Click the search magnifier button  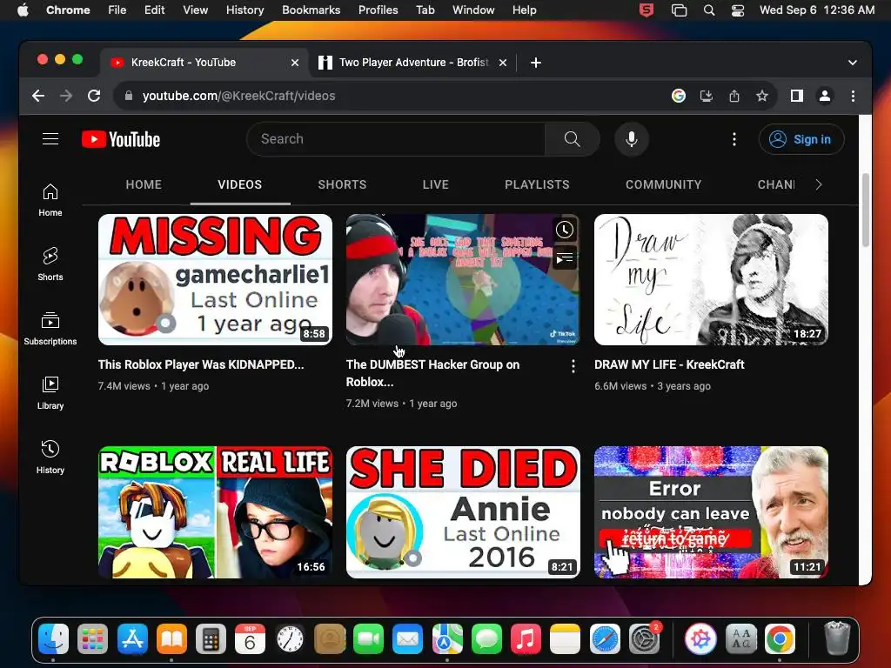(x=572, y=139)
